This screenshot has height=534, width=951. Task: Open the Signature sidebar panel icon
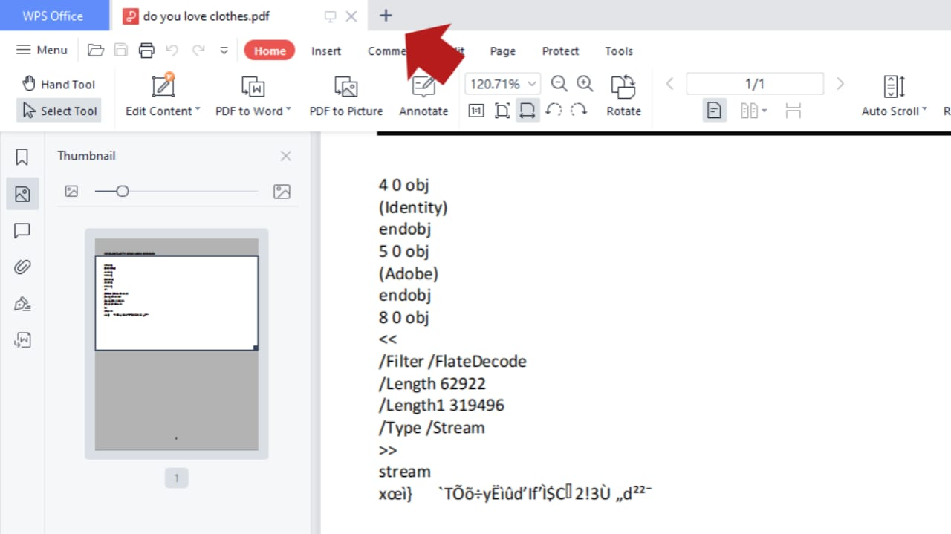tap(22, 304)
